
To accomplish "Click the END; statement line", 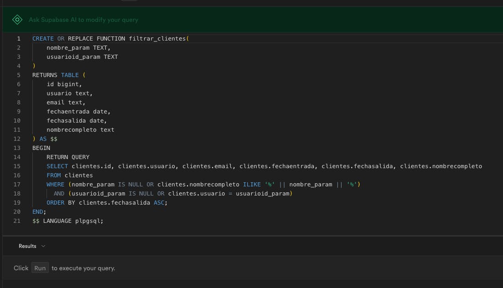I will pyautogui.click(x=39, y=212).
